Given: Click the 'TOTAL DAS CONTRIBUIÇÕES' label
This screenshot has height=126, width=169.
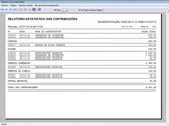Looking at the screenshot, I should [23, 87].
